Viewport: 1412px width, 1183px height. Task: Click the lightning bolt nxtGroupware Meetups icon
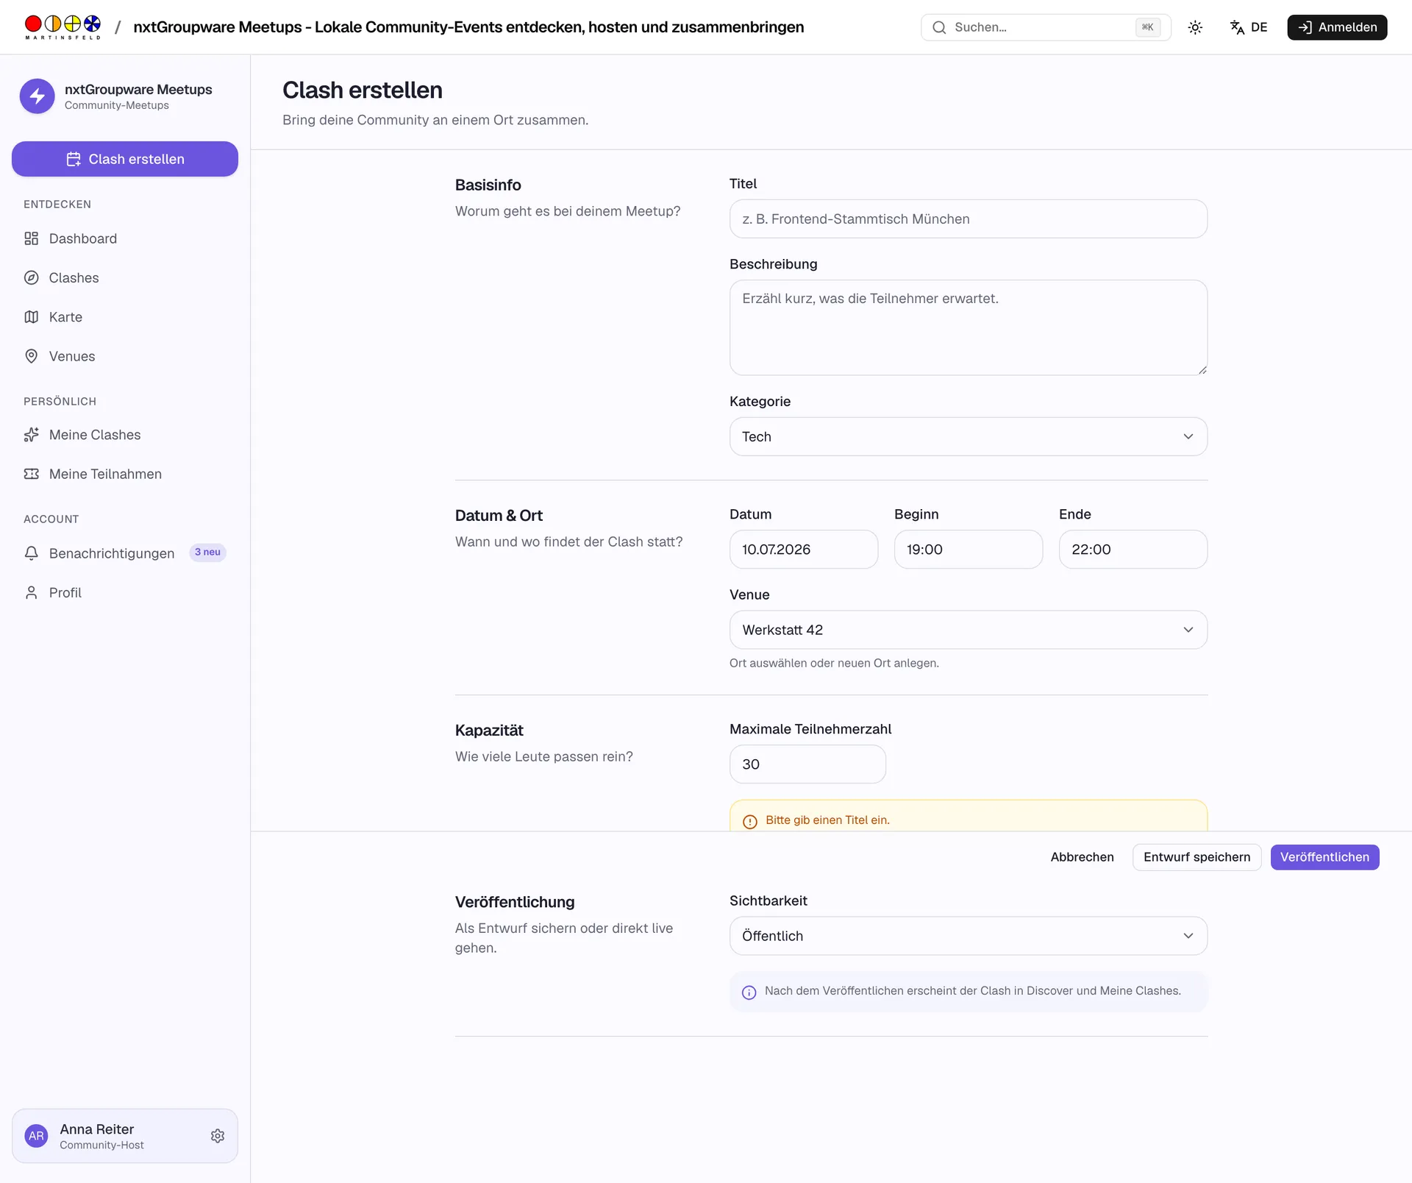(x=38, y=96)
